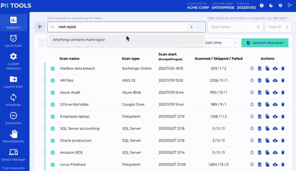Rescan Linux Fileshare with refresh icon
The width and height of the screenshot is (296, 171).
(x=252, y=164)
